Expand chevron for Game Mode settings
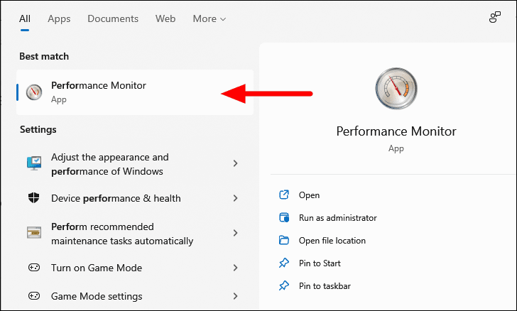Image resolution: width=517 pixels, height=311 pixels. [x=236, y=296]
